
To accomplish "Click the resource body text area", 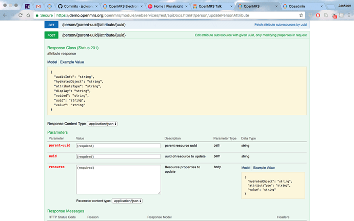I will click(119, 179).
